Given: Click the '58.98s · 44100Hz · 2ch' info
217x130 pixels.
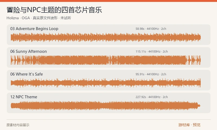Looking at the screenshot, I should (151, 29).
